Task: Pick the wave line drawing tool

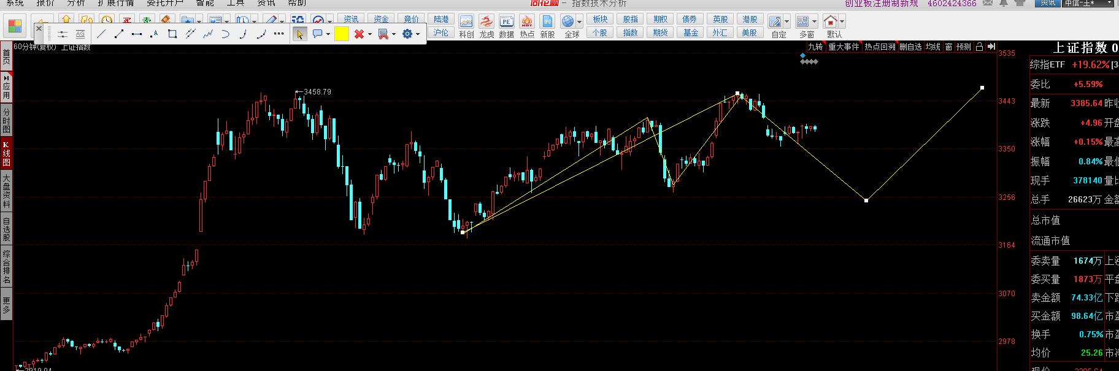Action: pyautogui.click(x=208, y=34)
